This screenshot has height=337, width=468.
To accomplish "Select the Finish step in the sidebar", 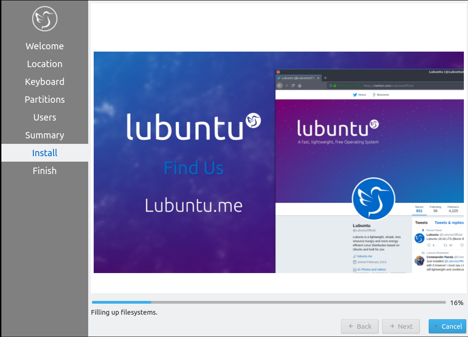I will point(44,171).
